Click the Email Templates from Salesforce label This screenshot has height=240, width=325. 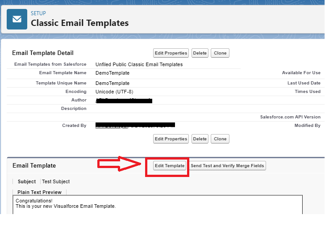point(50,64)
